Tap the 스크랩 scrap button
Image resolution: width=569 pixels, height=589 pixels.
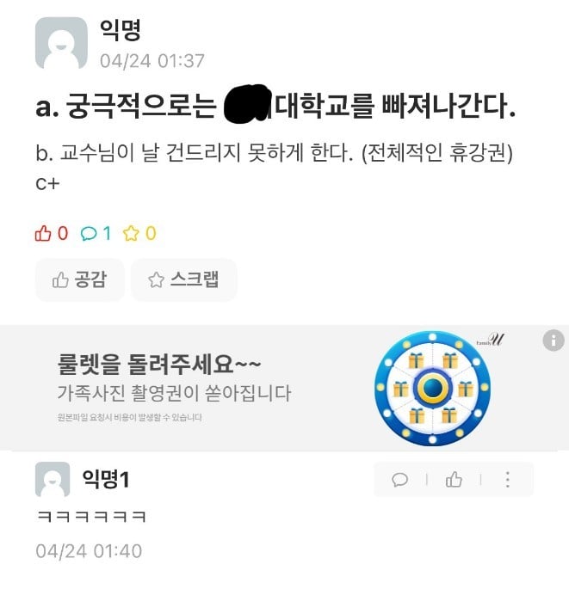pyautogui.click(x=184, y=279)
